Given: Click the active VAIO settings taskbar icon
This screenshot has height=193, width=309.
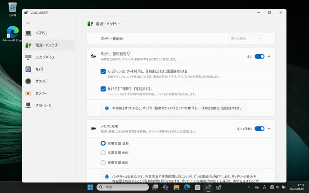Looking at the screenshot, I should (208, 187).
